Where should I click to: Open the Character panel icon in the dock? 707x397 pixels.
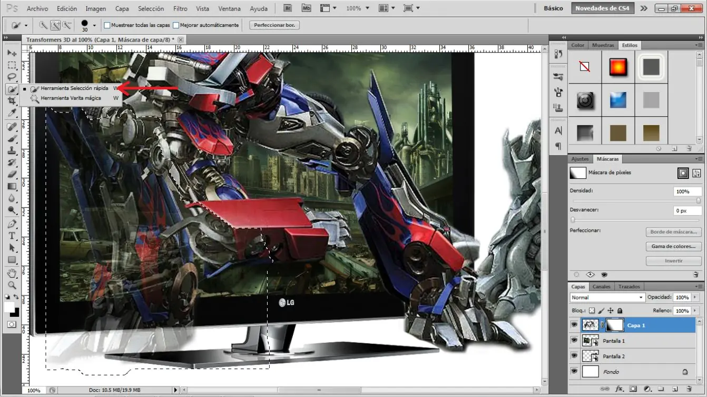558,131
